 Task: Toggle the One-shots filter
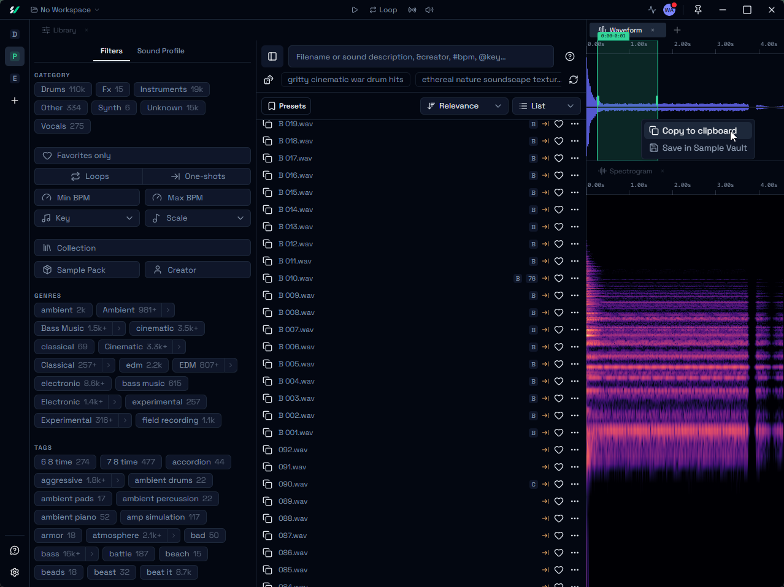pyautogui.click(x=197, y=176)
